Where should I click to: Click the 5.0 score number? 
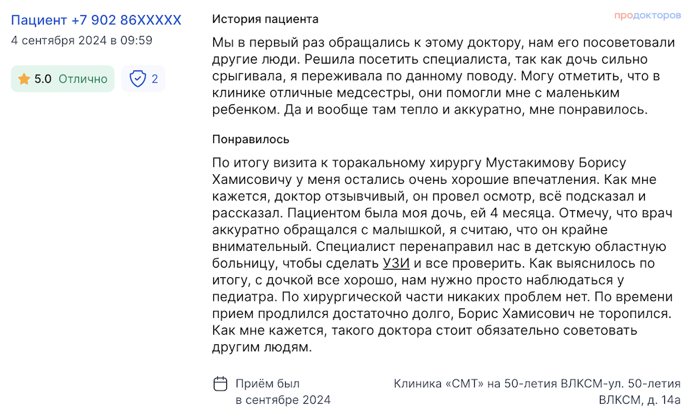point(43,79)
